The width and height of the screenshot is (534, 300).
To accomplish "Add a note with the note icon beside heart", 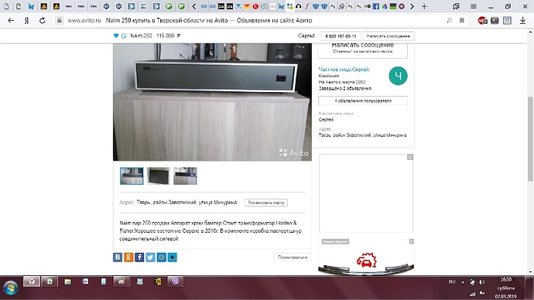I will (x=124, y=36).
